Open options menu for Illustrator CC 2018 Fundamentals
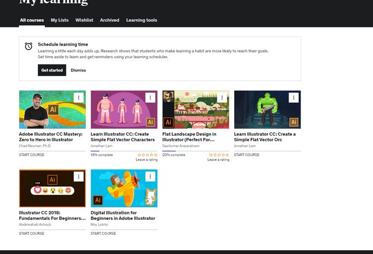The height and width of the screenshot is (254, 373). [x=78, y=176]
